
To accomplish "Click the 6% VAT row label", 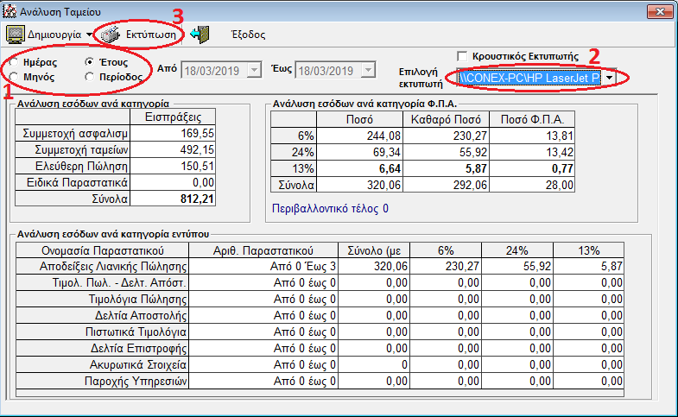I will [294, 136].
